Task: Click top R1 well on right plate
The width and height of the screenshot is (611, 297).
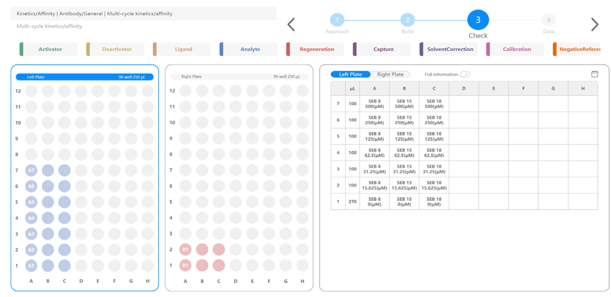Action: tap(185, 250)
